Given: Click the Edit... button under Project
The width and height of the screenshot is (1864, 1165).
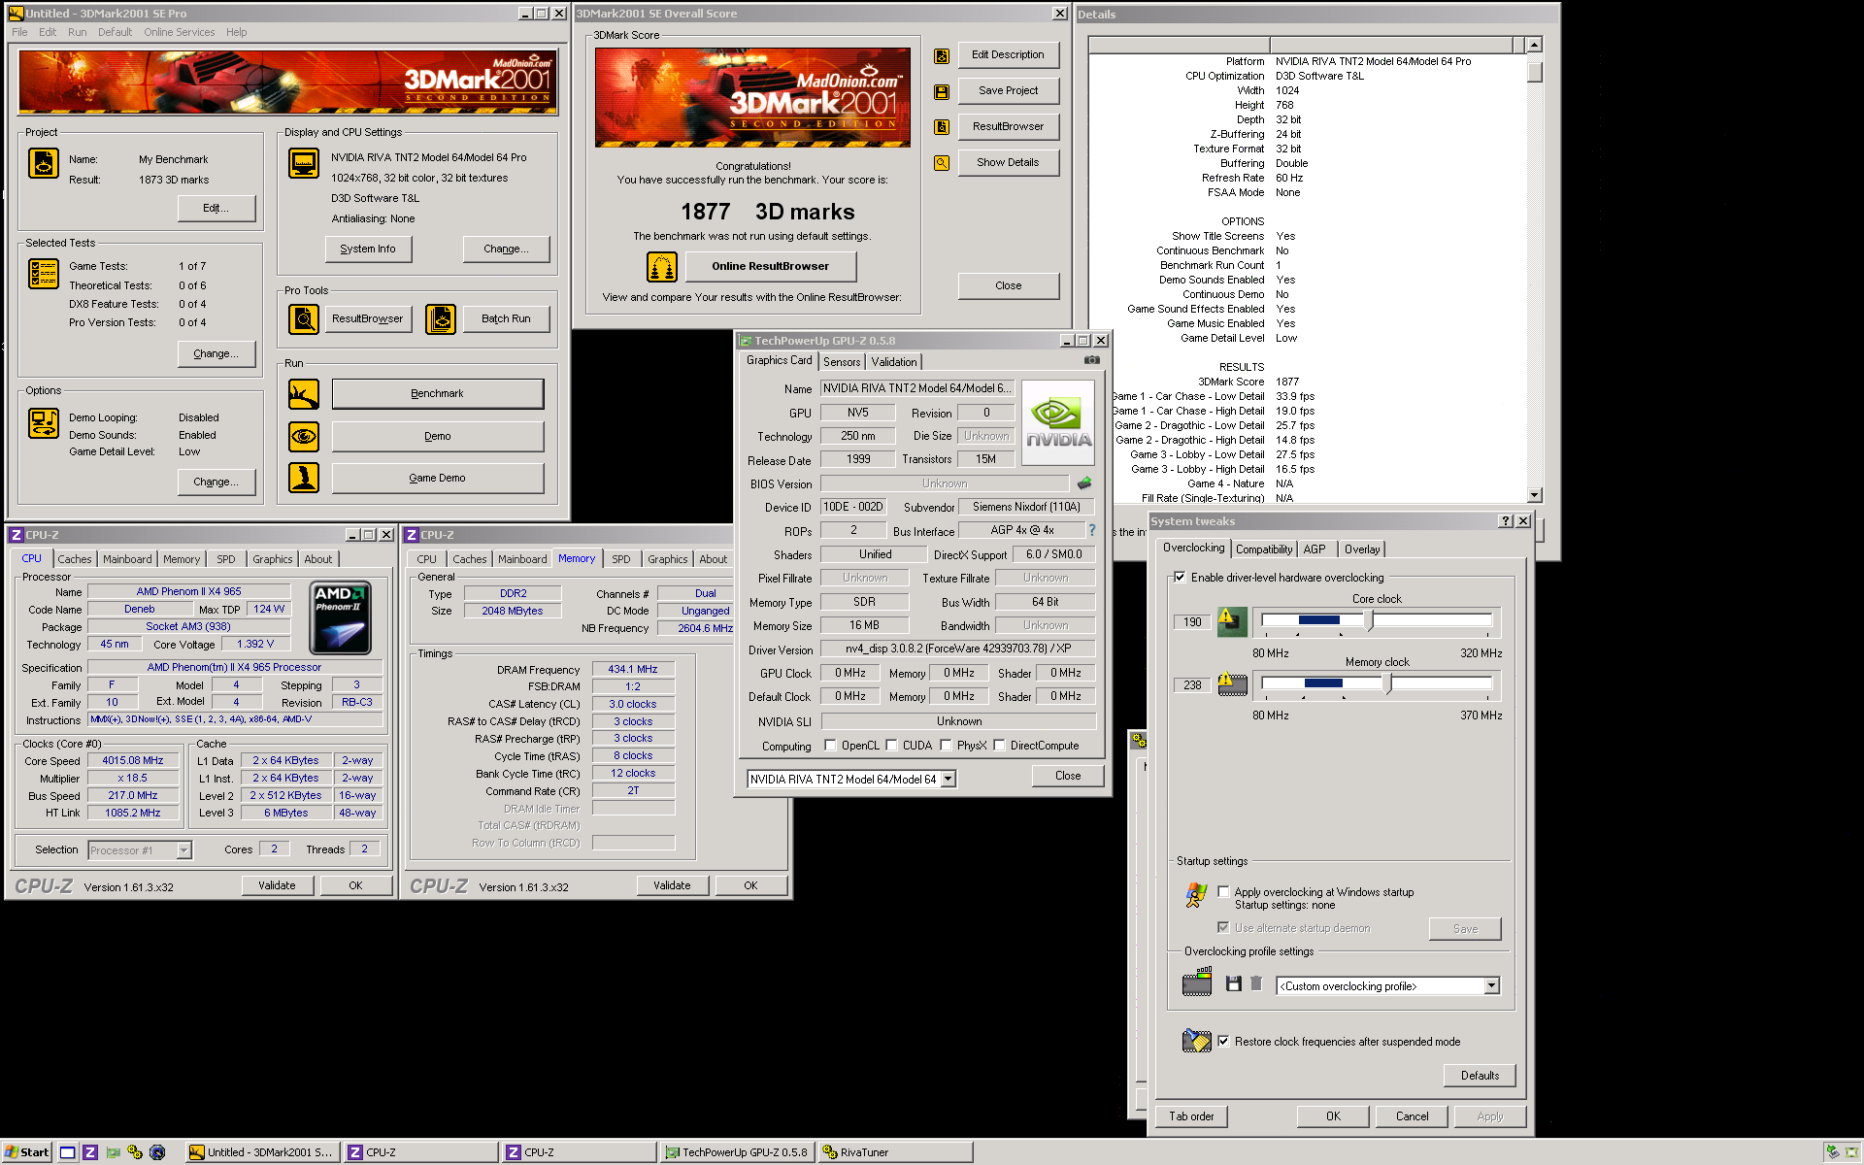Looking at the screenshot, I should coord(216,208).
